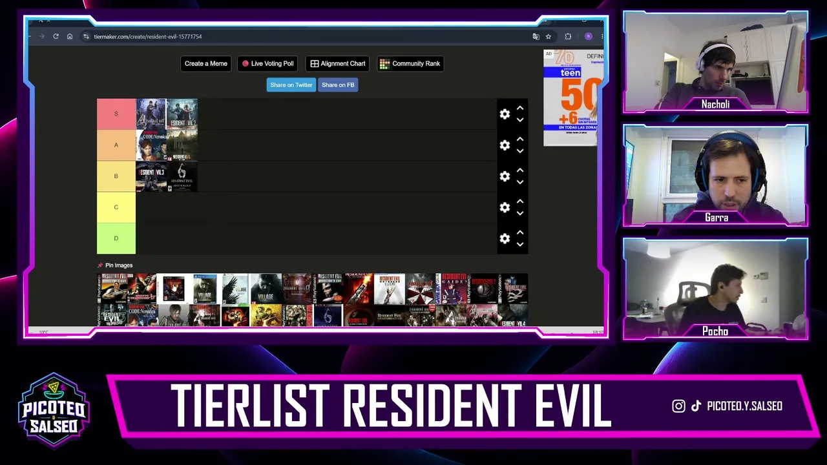Select Code: Veronica cover in A tier
The height and width of the screenshot is (465, 827).
(x=151, y=145)
